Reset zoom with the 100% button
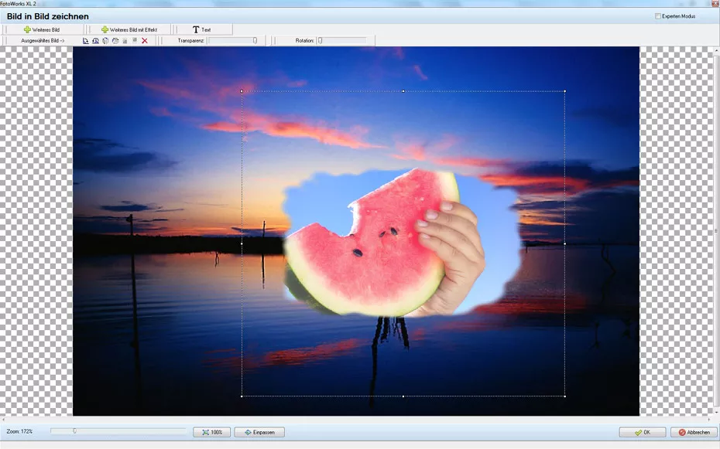720x449 pixels. click(211, 432)
